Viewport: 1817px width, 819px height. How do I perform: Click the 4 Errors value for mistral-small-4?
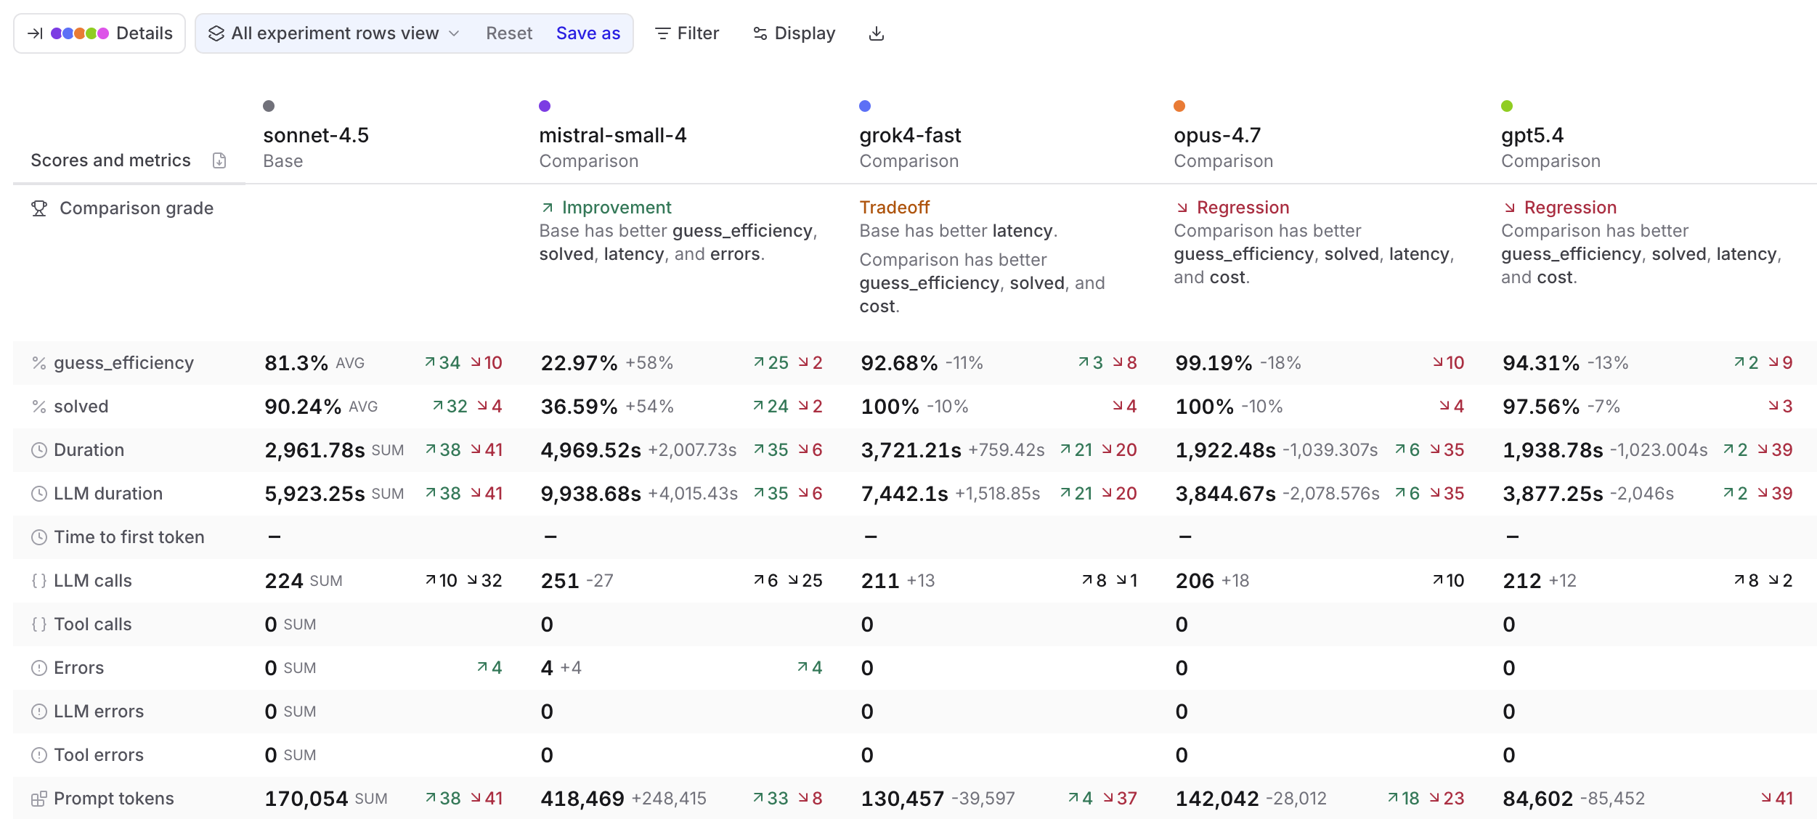pyautogui.click(x=547, y=668)
